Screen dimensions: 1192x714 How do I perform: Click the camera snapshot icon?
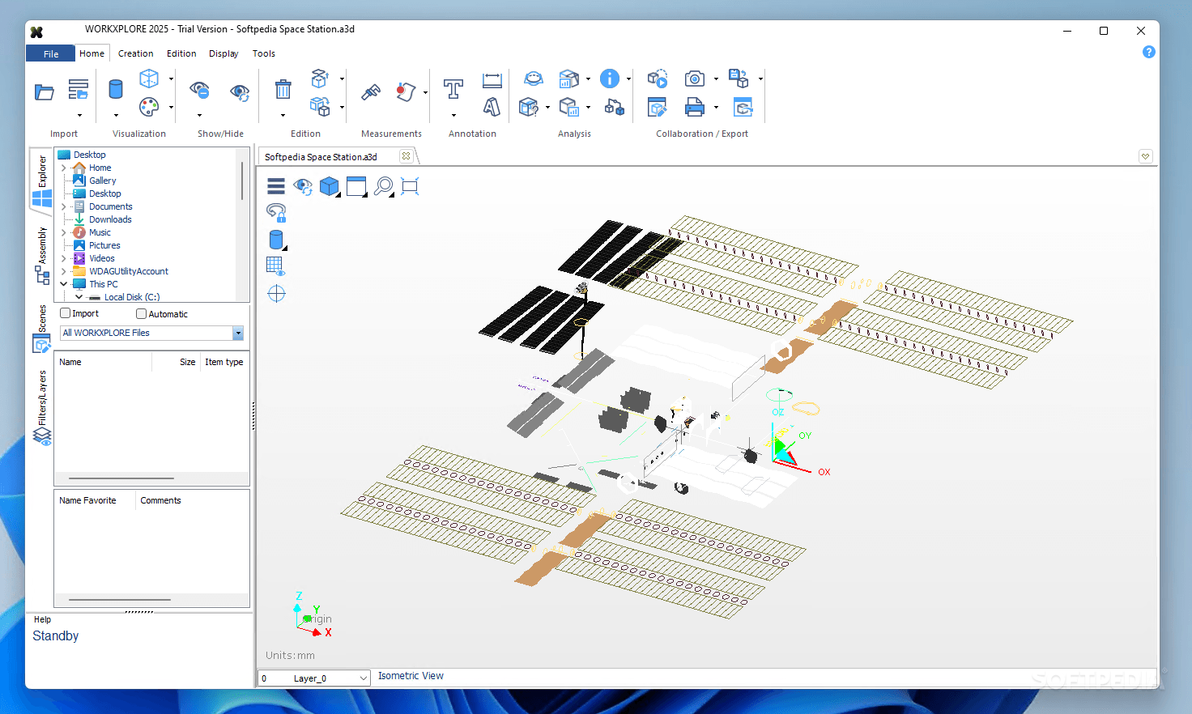click(694, 79)
